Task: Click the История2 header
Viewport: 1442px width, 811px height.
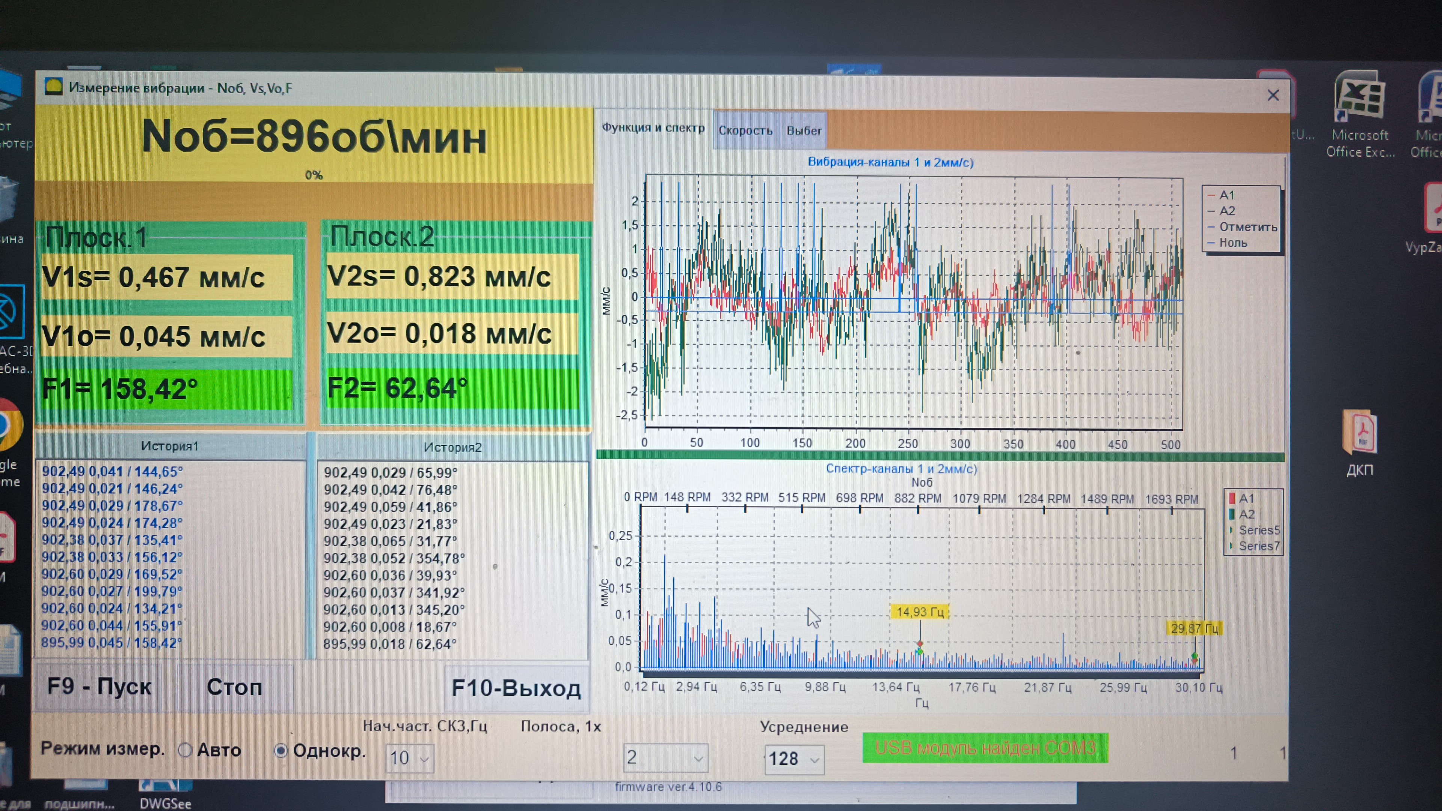Action: [x=452, y=447]
